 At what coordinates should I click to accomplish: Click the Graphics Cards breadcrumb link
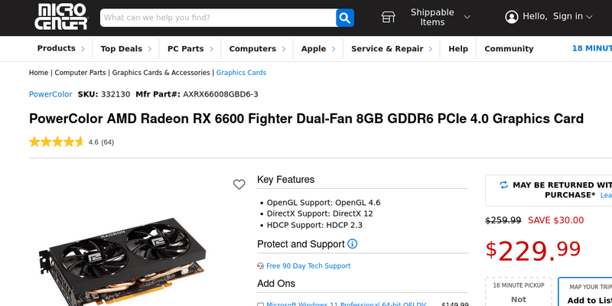click(241, 73)
